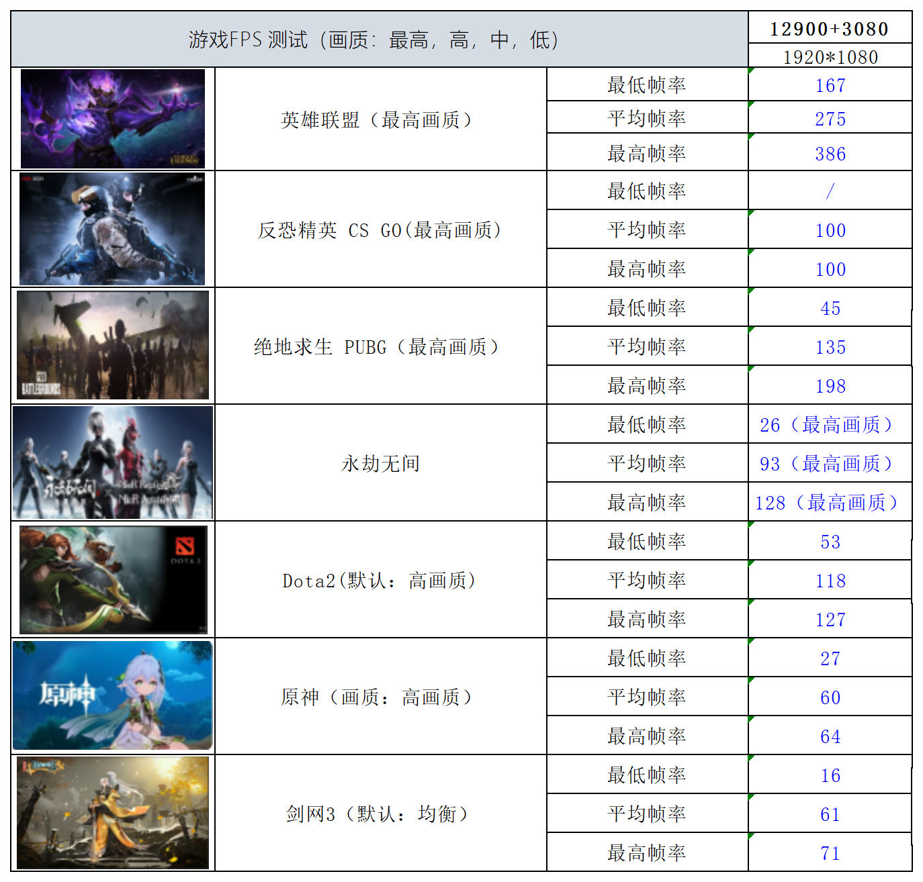Select 最高帧率 label in CS GO row
Screen dimensions: 923x882
point(648,268)
